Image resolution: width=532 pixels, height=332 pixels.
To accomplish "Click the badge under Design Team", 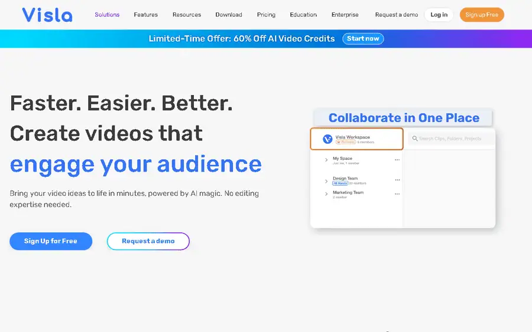I will [340, 183].
